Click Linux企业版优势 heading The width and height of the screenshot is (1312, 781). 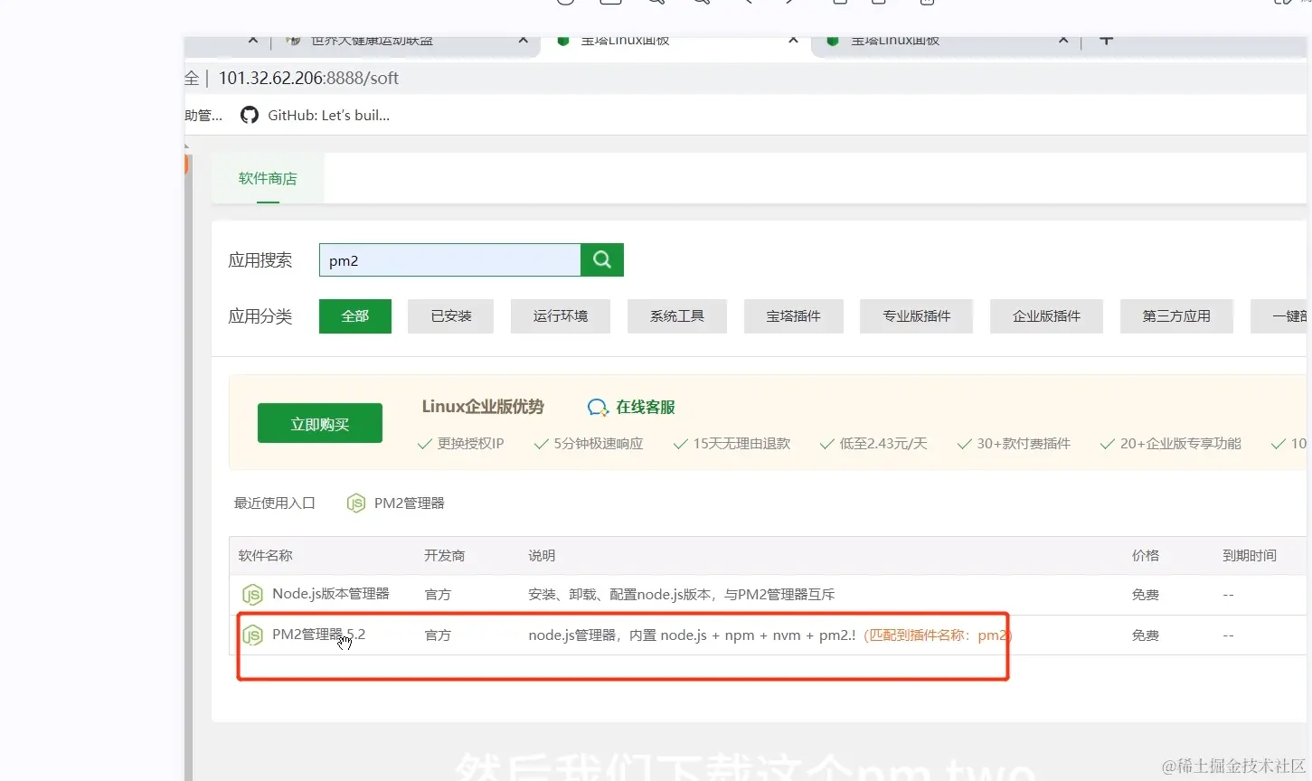tap(483, 407)
